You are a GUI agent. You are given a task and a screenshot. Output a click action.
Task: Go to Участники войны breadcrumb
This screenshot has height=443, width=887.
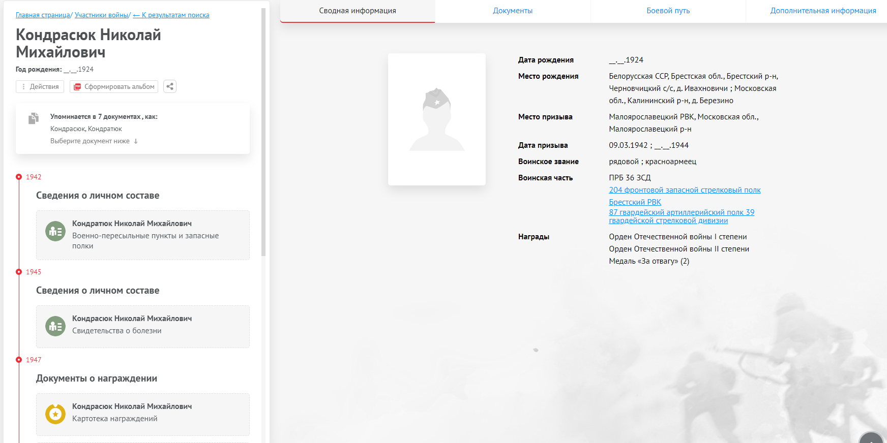coord(102,15)
